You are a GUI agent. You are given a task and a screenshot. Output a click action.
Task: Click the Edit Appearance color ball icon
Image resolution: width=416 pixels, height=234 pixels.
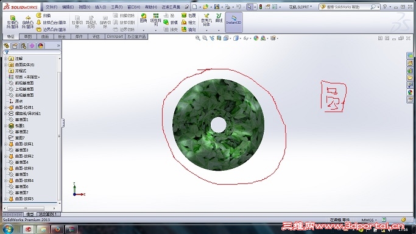tap(256, 38)
